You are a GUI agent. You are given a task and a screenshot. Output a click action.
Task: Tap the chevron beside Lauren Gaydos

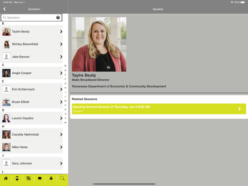(x=61, y=118)
